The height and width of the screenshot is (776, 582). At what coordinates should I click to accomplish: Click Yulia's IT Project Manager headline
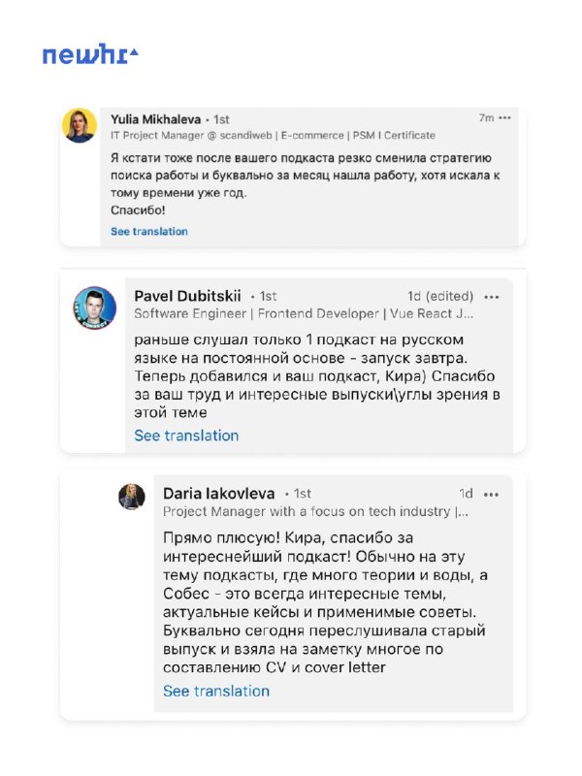point(273,135)
